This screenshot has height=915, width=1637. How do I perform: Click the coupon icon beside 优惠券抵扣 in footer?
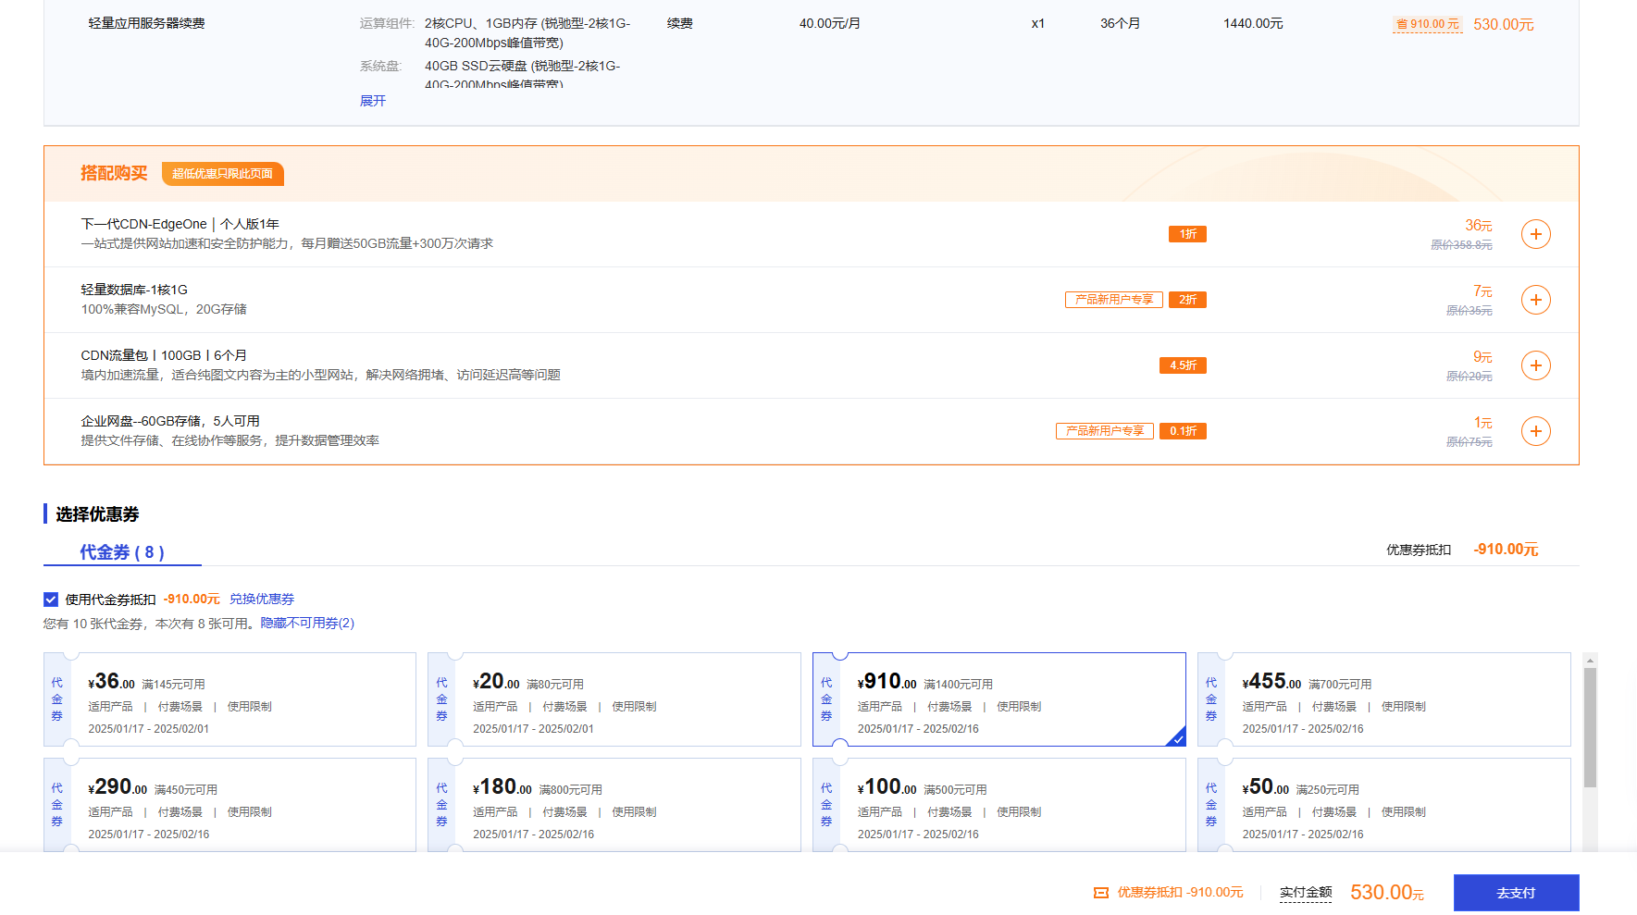click(1100, 893)
